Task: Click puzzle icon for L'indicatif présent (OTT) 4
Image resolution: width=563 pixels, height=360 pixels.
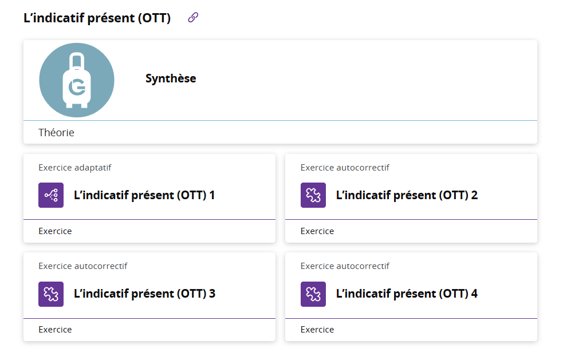Action: tap(313, 294)
